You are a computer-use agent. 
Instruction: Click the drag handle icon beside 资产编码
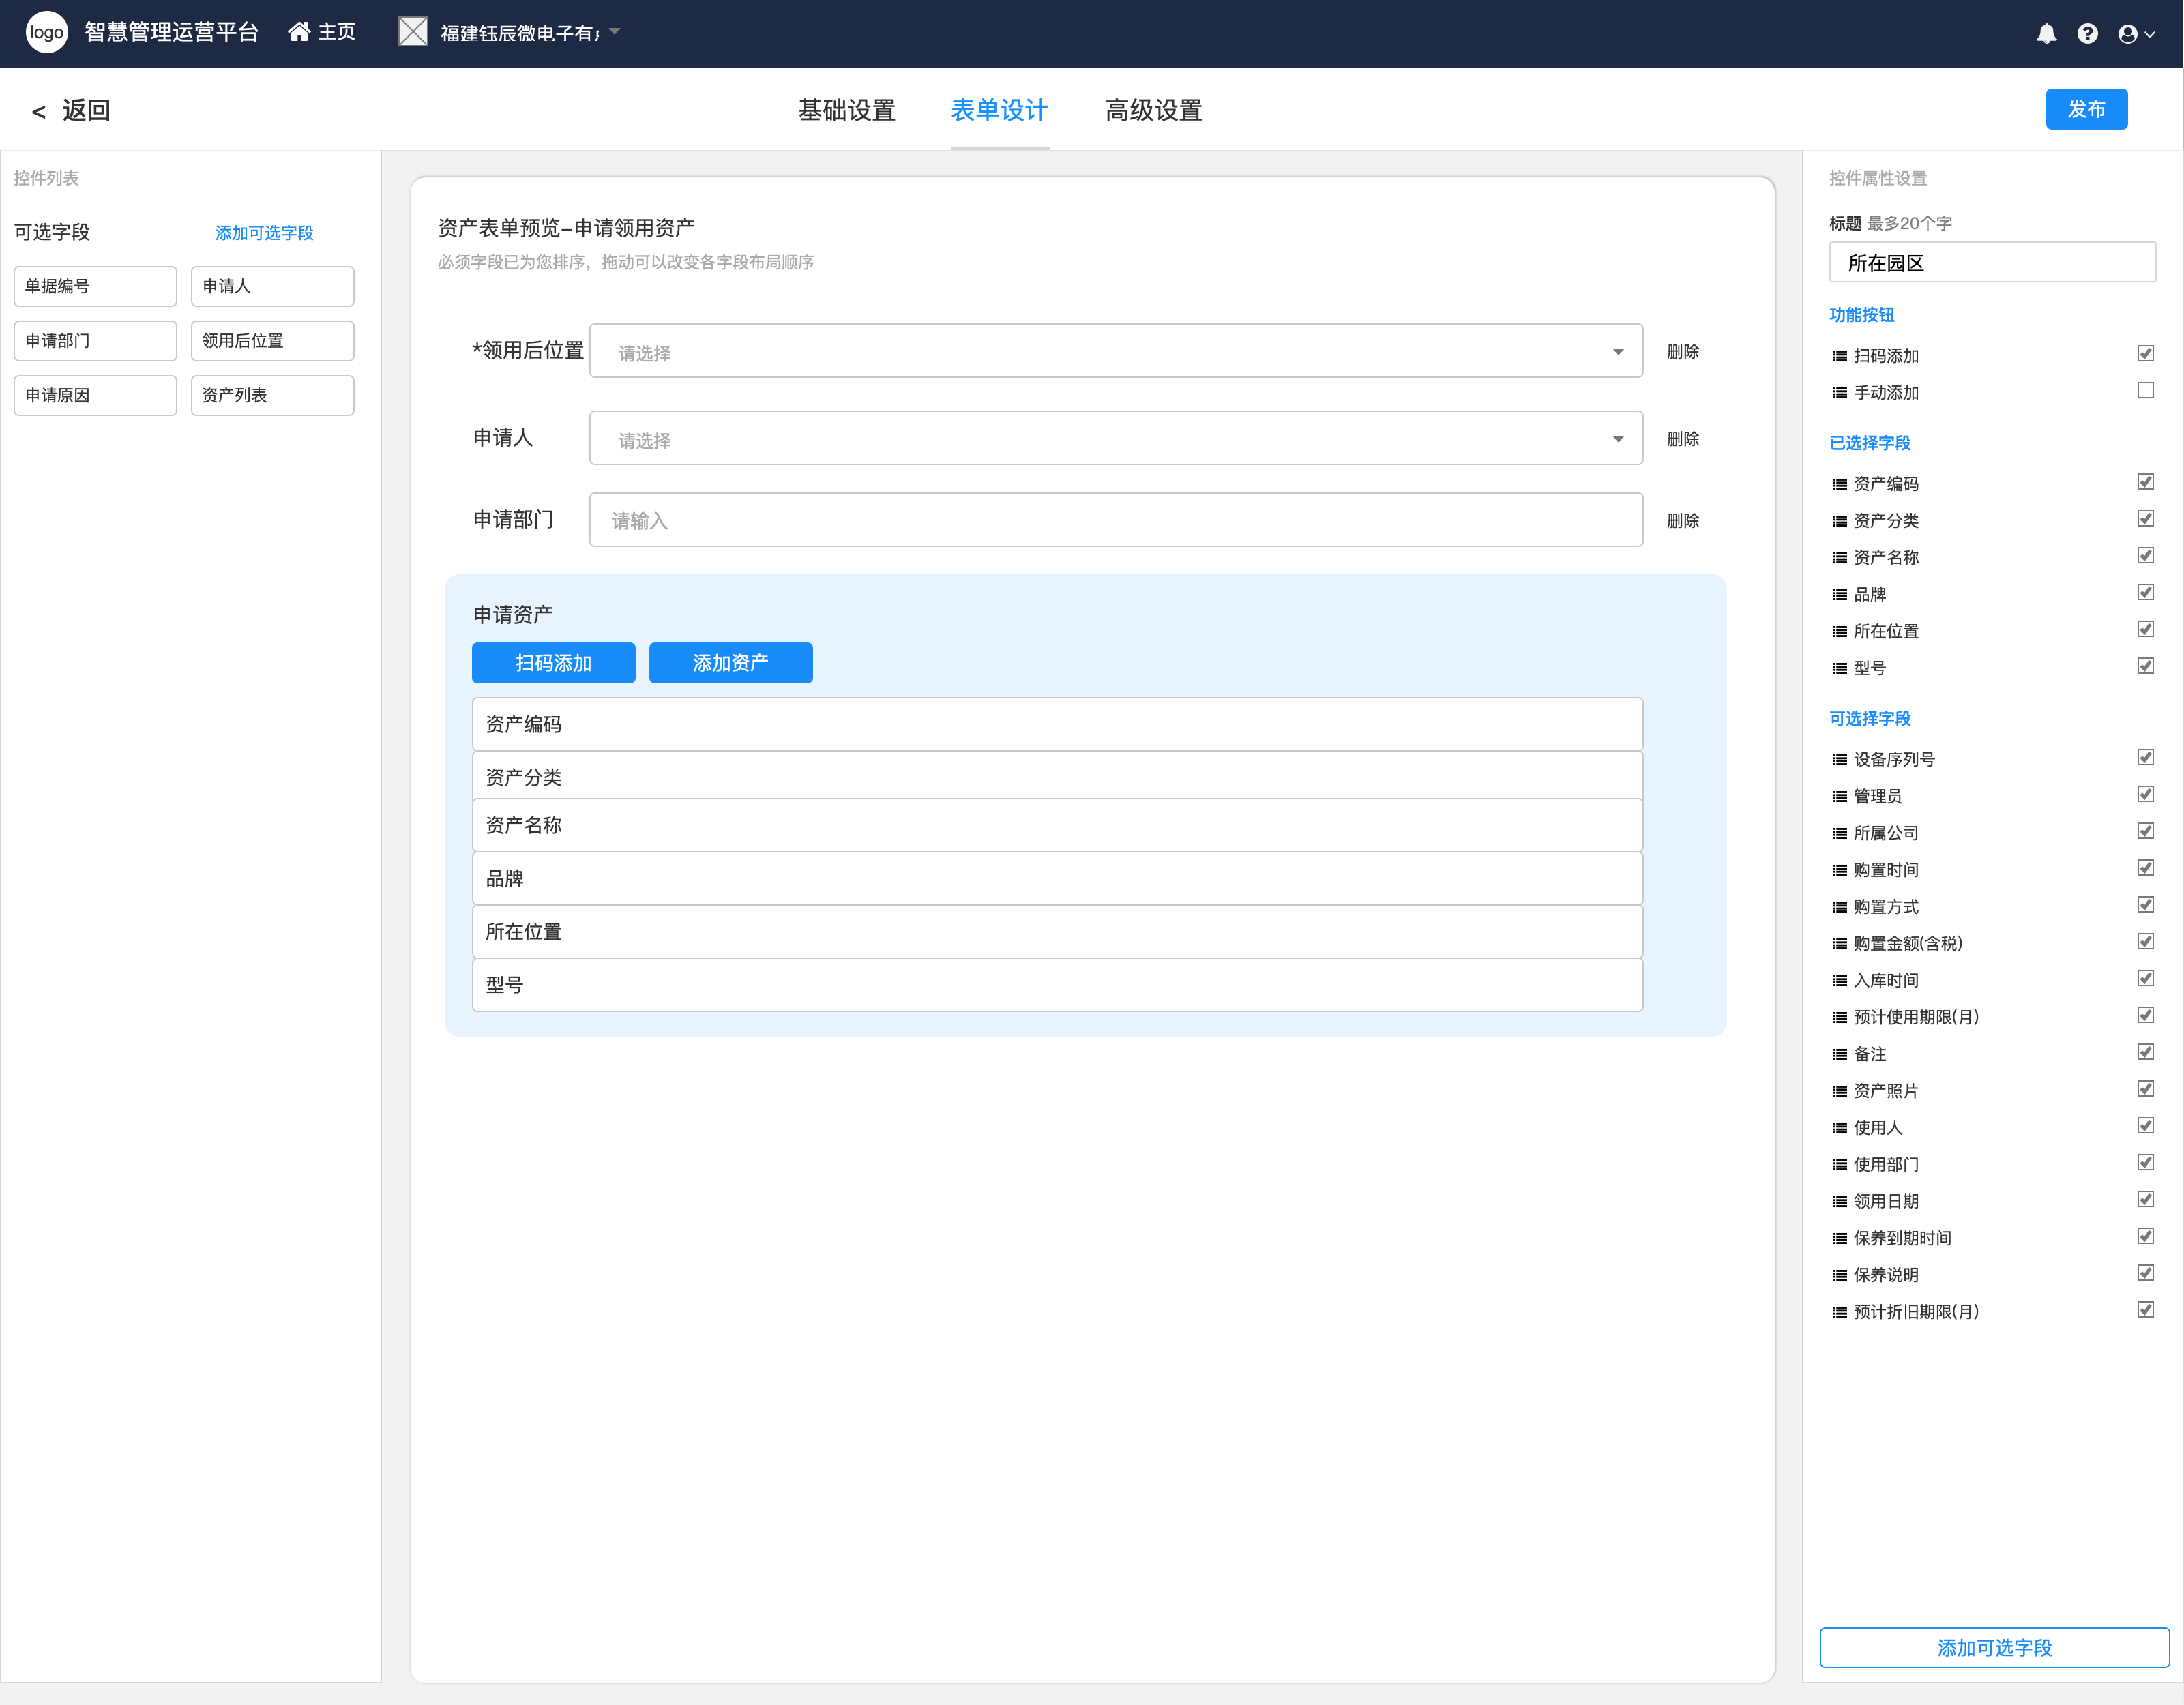(x=1839, y=484)
